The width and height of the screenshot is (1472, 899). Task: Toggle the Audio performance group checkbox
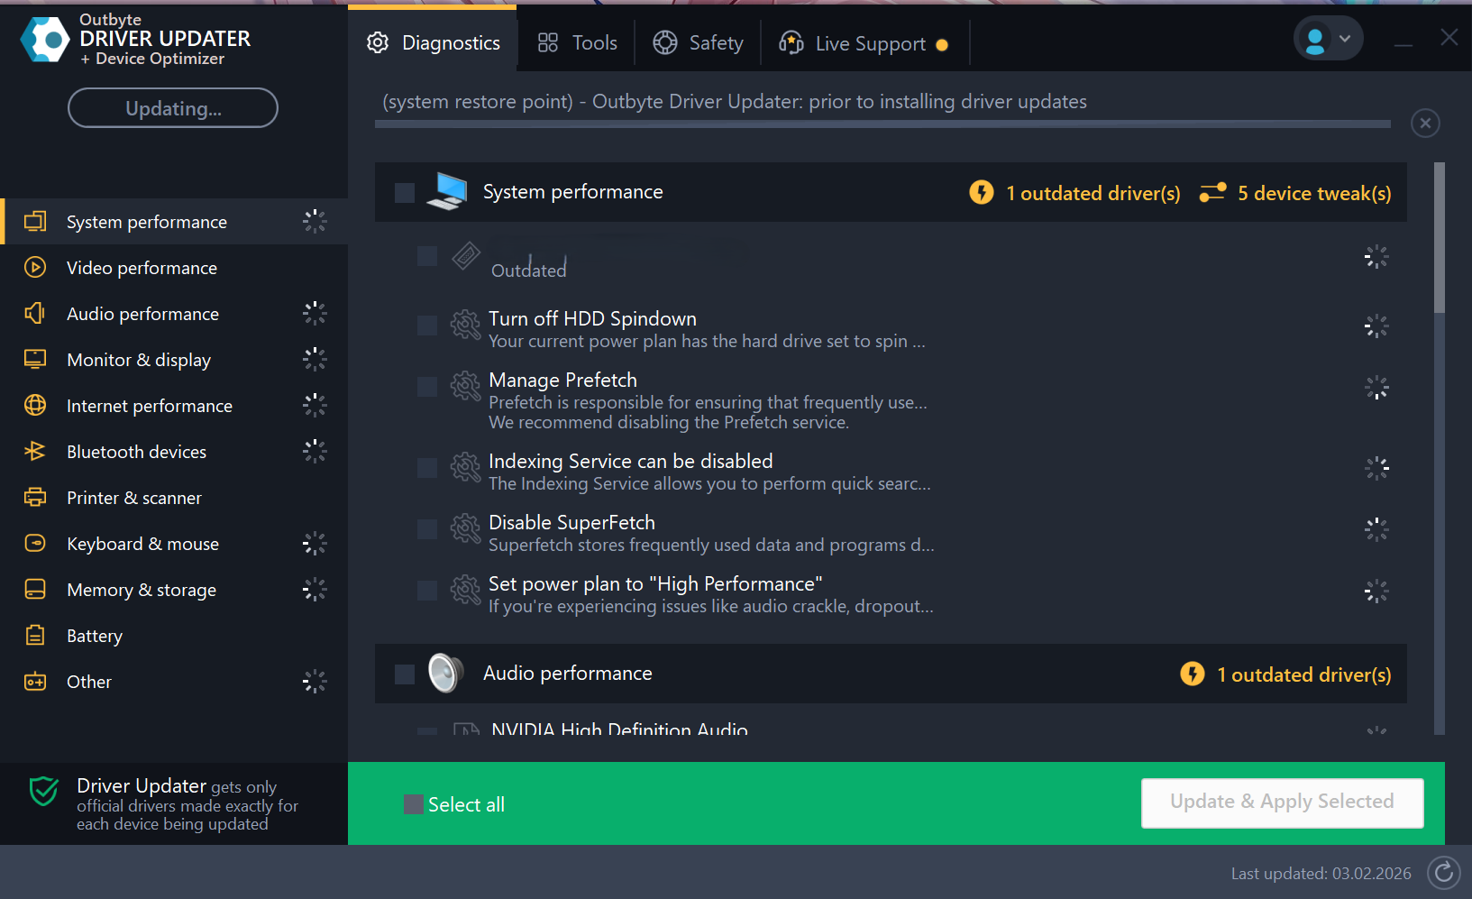405,674
